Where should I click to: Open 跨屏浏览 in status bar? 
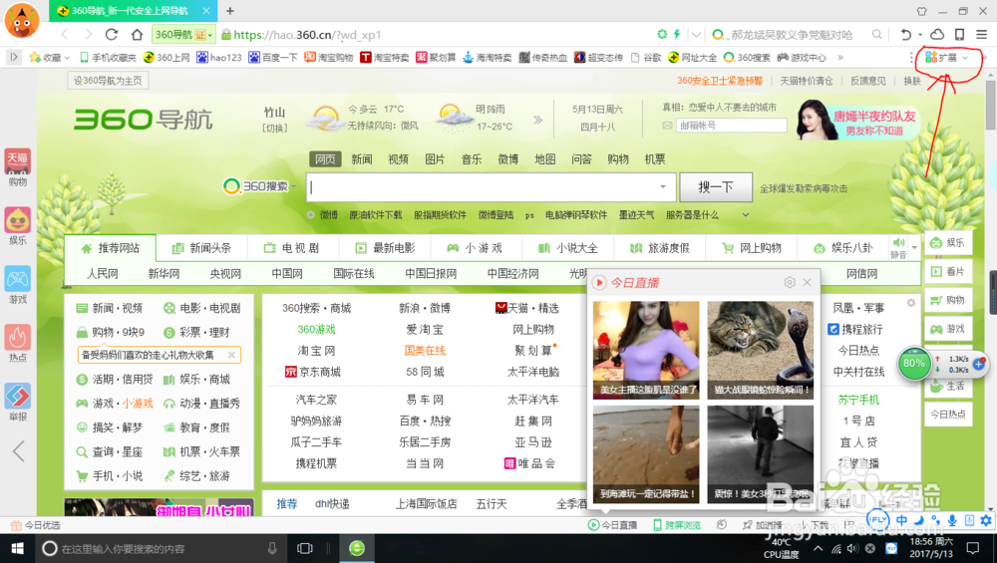click(677, 525)
